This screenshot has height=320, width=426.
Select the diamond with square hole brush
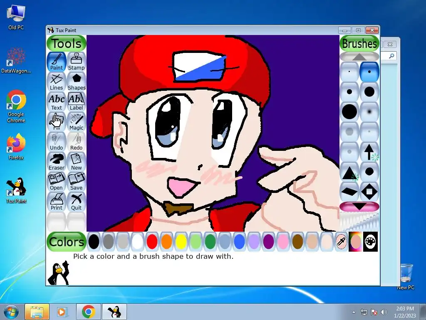tap(369, 192)
